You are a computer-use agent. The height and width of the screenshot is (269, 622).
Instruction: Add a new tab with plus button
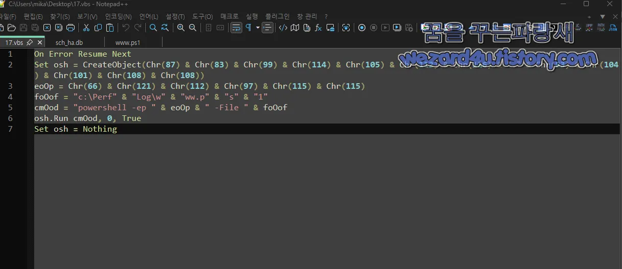click(x=589, y=17)
